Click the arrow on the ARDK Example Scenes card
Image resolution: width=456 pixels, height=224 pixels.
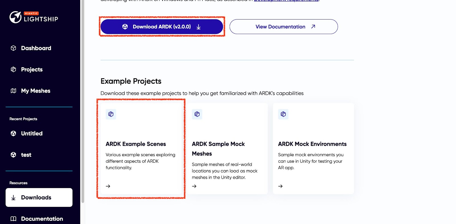pyautogui.click(x=108, y=186)
